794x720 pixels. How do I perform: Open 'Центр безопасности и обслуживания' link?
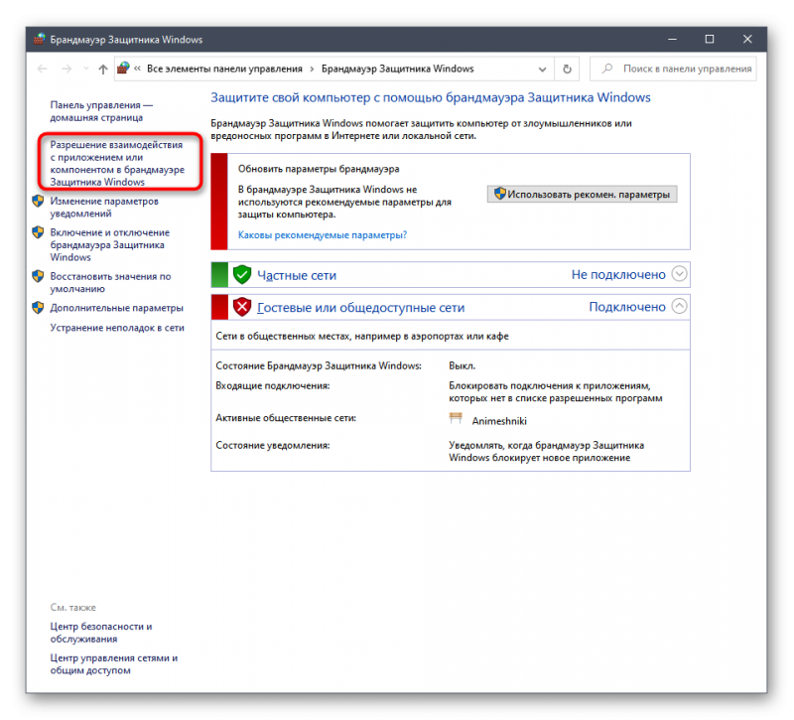[101, 633]
